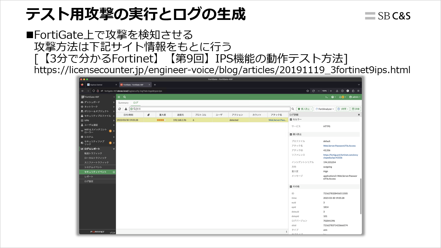Screen dimensions: 441x248
Task: Close the ログ詳細 panel
Action: point(359,115)
